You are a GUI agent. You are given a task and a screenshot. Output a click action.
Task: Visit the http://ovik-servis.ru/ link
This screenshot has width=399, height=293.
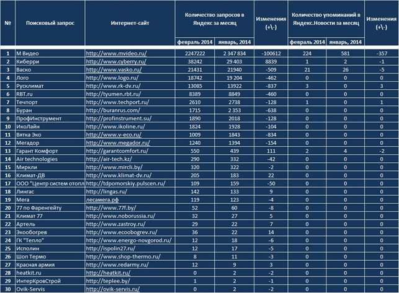tap(113, 289)
